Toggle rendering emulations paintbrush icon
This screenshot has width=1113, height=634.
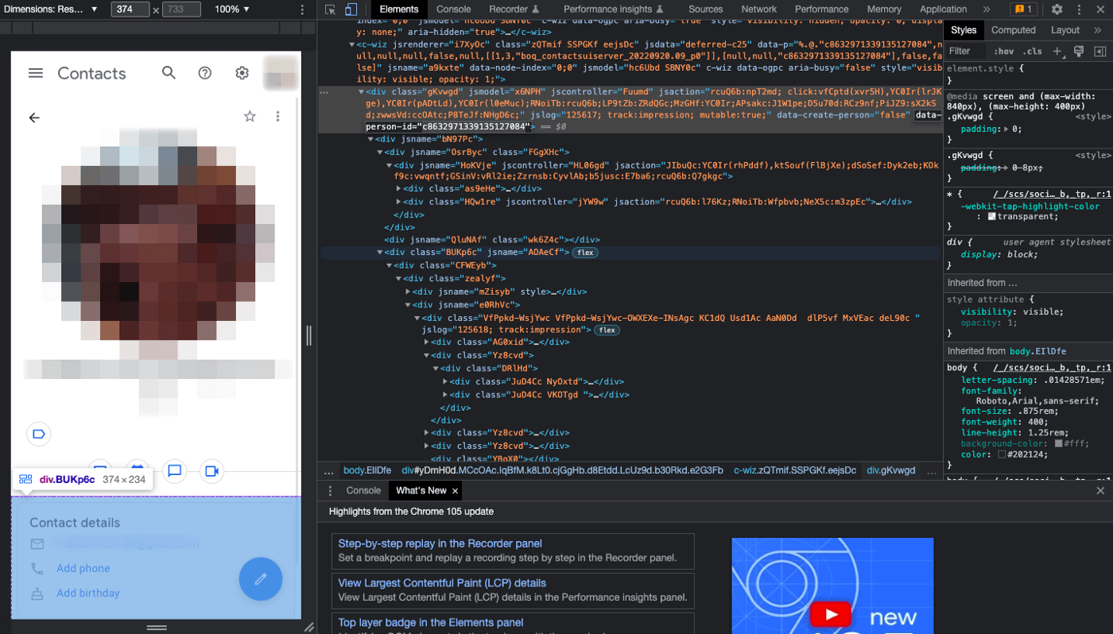tap(1079, 52)
